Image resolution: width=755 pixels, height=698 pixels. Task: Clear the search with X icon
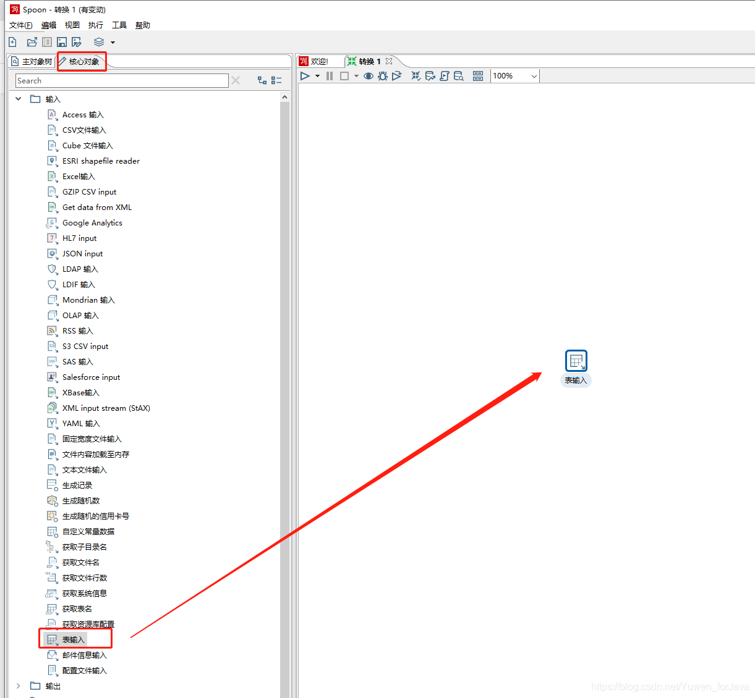(236, 81)
